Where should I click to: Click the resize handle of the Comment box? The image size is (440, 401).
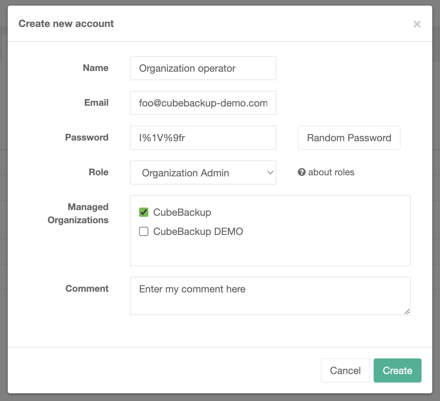pyautogui.click(x=408, y=312)
